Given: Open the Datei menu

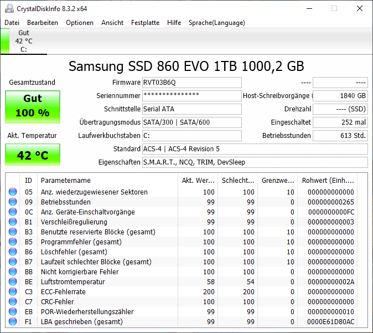Looking at the screenshot, I should pos(12,23).
